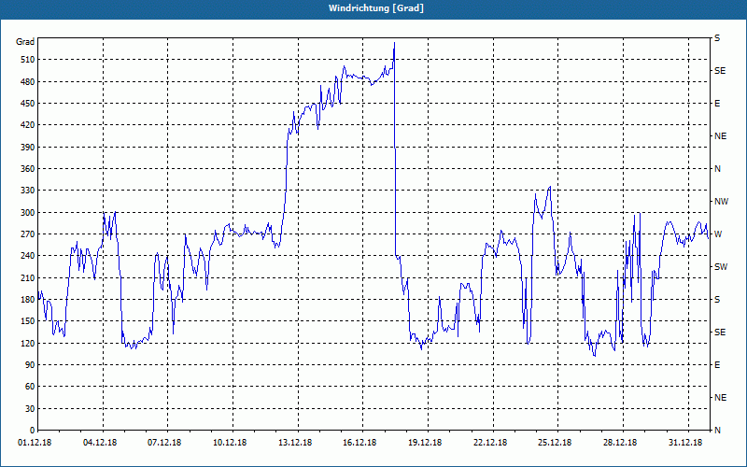The width and height of the screenshot is (747, 467).
Task: Click the "N" compass label level with 360
Action: click(x=718, y=169)
